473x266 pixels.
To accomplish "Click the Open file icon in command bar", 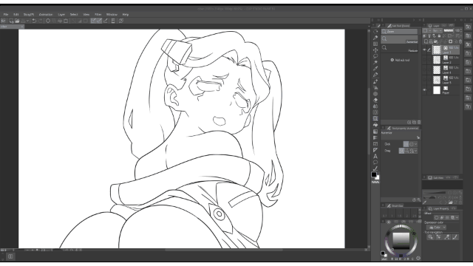I will click(17, 21).
